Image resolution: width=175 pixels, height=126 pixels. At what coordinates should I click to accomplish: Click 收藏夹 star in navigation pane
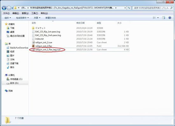coord(6,24)
